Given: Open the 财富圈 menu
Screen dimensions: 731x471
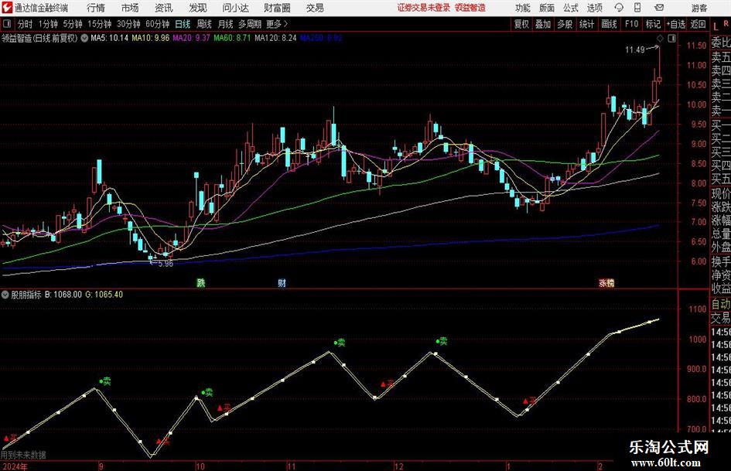Looking at the screenshot, I should pyautogui.click(x=277, y=8).
